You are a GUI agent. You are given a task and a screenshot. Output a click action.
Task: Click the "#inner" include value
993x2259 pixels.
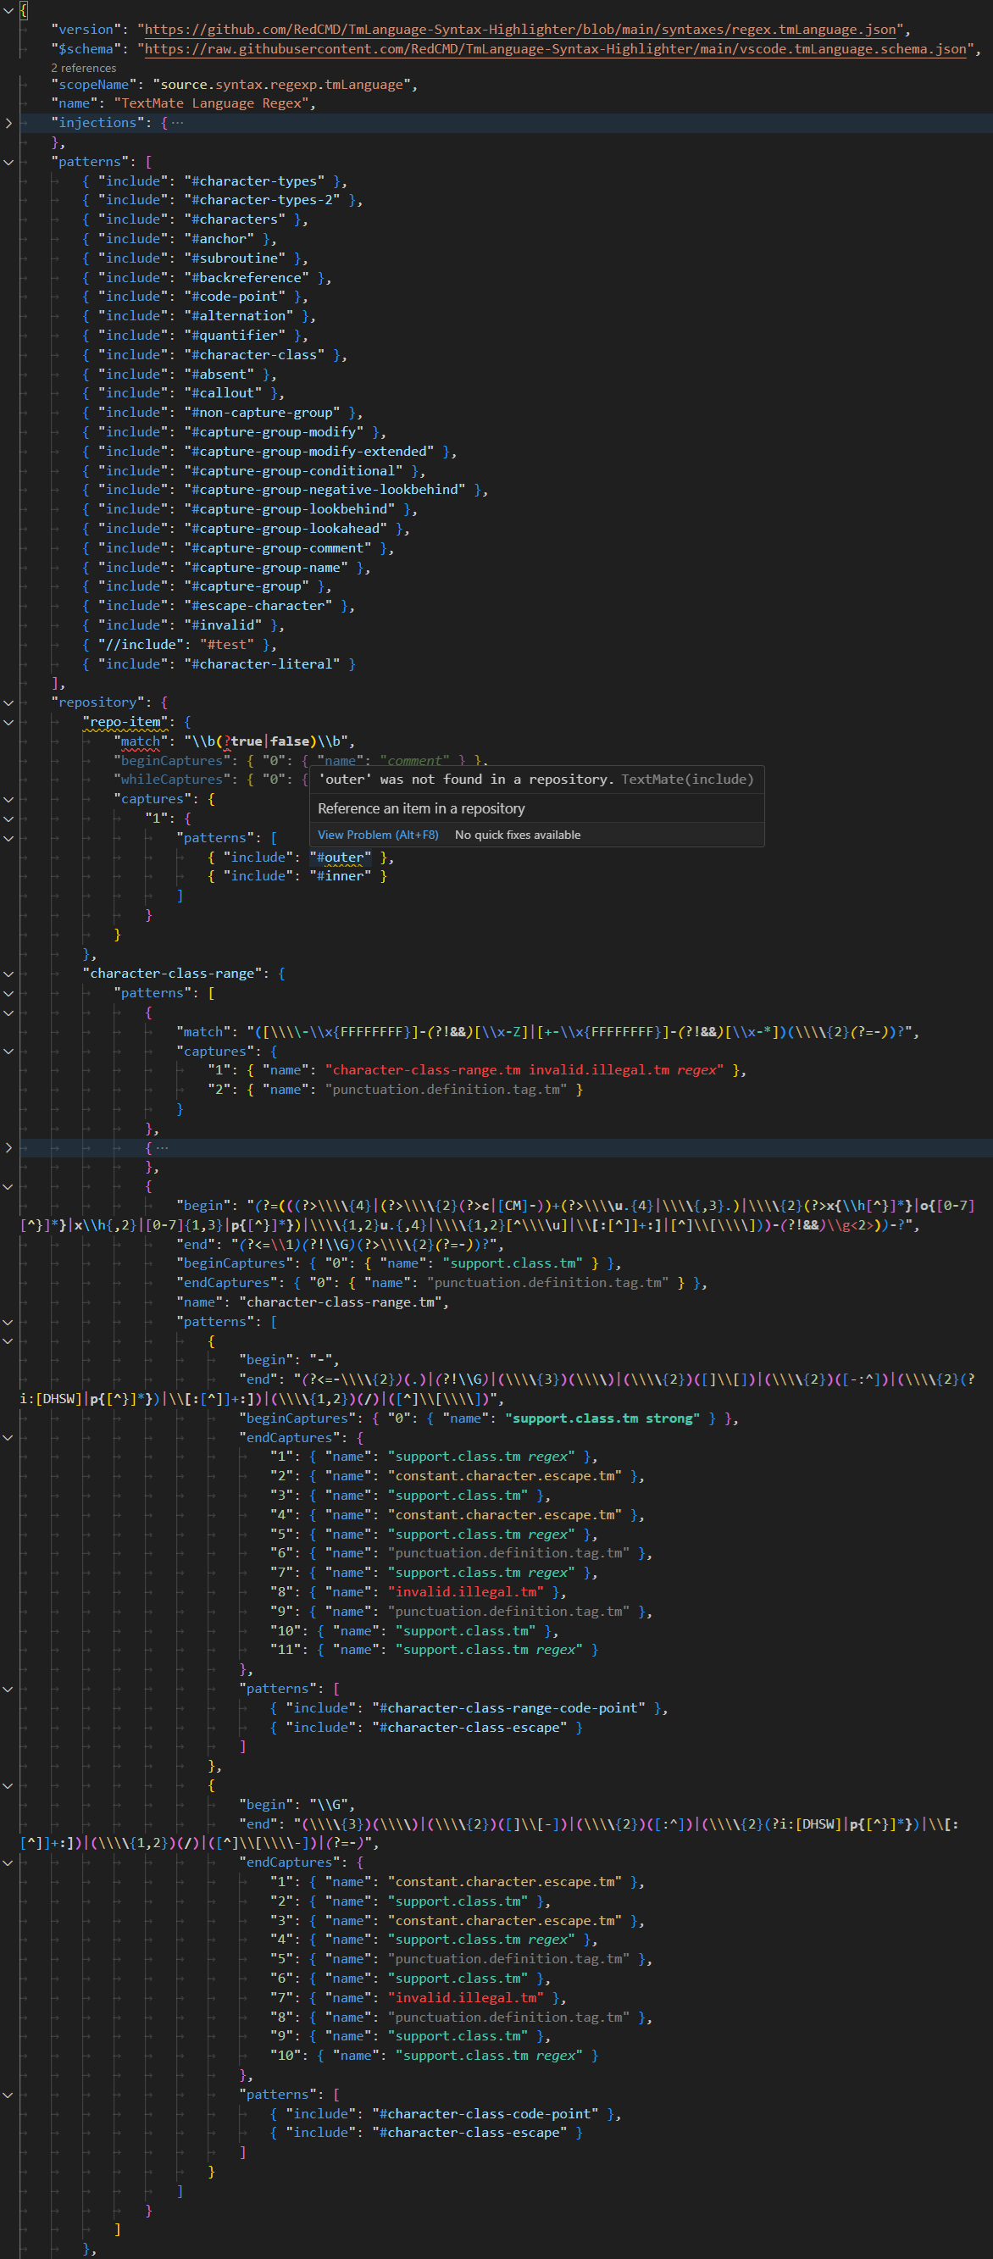[x=341, y=876]
